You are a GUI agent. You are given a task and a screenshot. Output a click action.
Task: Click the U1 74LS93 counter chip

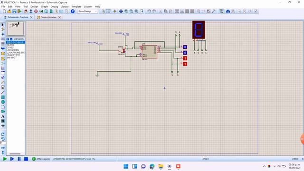pos(149,52)
